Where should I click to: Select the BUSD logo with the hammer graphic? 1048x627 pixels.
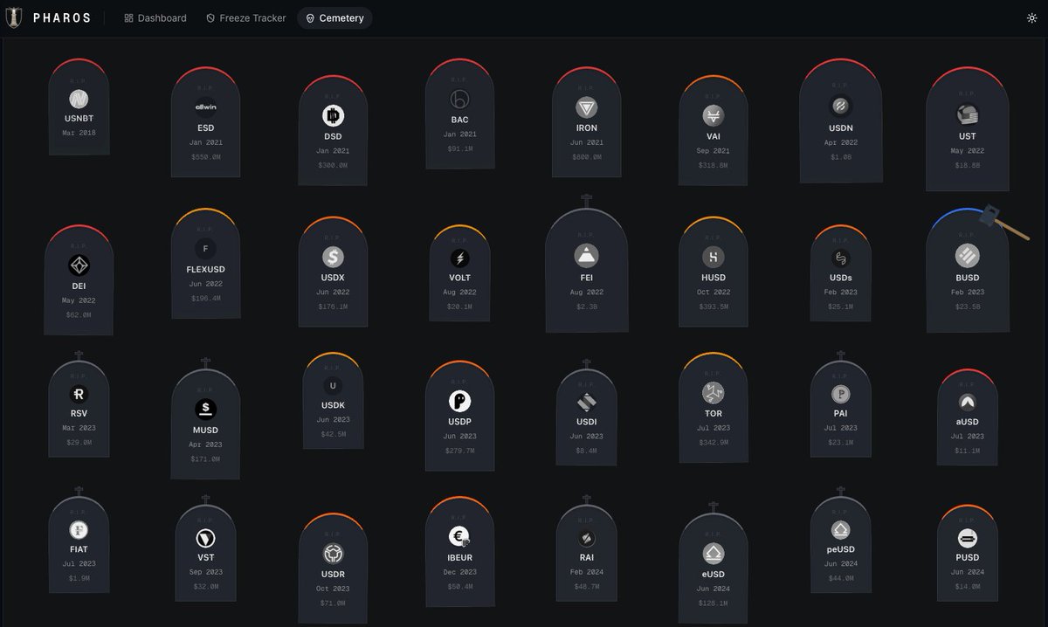tap(967, 256)
